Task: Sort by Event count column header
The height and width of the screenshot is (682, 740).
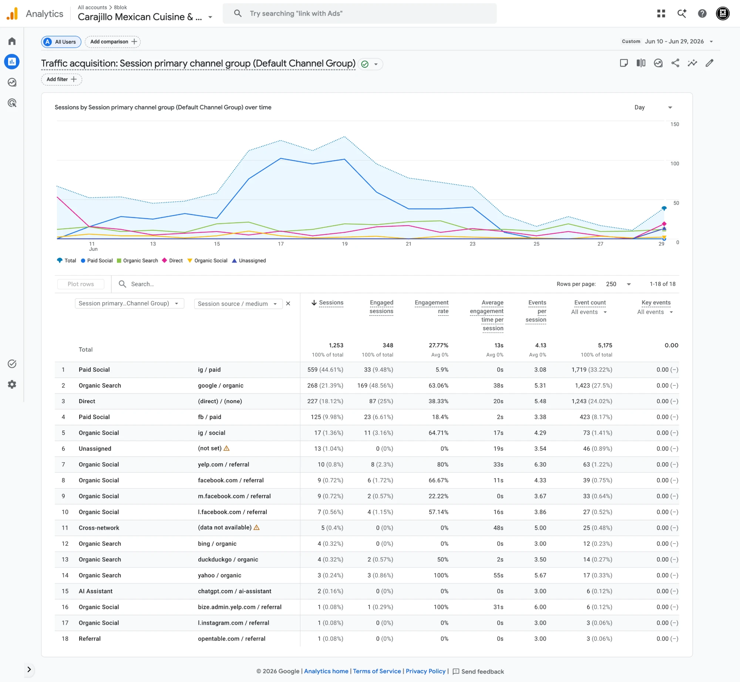Action: (590, 303)
